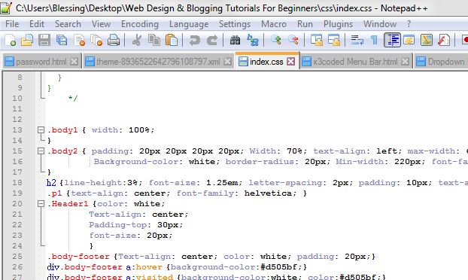Open the Search menu
468x280 pixels.
[x=68, y=24]
